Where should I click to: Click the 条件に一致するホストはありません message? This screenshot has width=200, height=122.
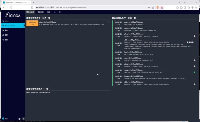pyautogui.click(x=39, y=92)
